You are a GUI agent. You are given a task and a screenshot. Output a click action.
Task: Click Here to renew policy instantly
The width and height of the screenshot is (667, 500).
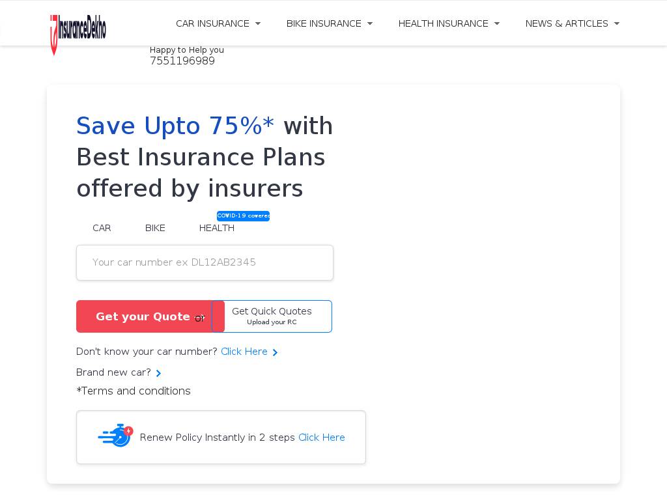pyautogui.click(x=322, y=437)
